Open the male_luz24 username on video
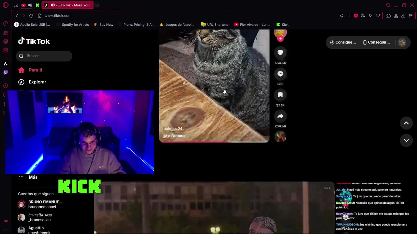The width and height of the screenshot is (417, 234). [x=172, y=129]
